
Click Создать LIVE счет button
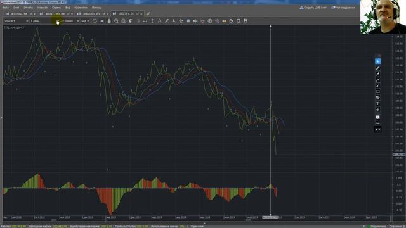313,8
